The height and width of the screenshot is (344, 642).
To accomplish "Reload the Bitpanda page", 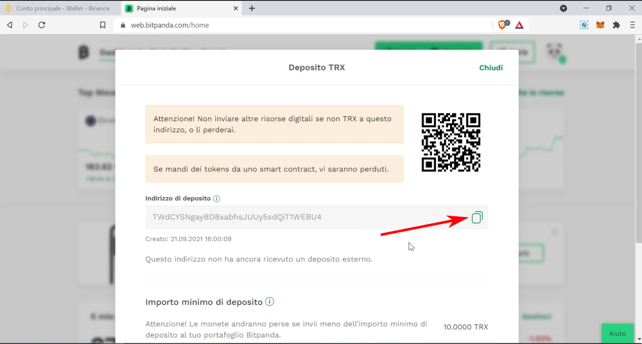I will [x=41, y=25].
